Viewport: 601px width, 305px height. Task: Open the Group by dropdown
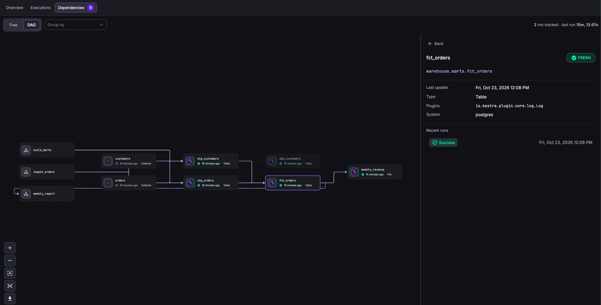pyautogui.click(x=75, y=25)
